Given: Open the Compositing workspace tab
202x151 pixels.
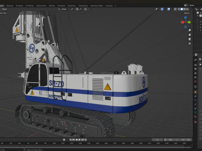Looking at the screenshot, I should tap(83, 6).
